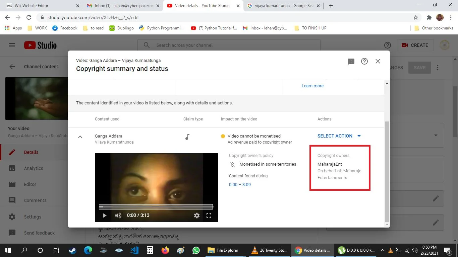Image resolution: width=458 pixels, height=257 pixels.
Task: Open Calculator from the taskbar
Action: coord(150,250)
